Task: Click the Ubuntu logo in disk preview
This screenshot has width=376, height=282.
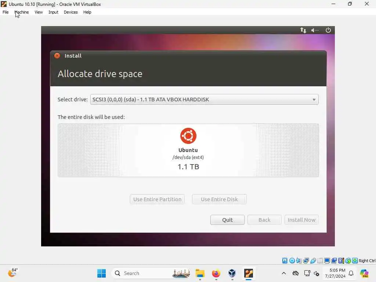Action: 188,136
